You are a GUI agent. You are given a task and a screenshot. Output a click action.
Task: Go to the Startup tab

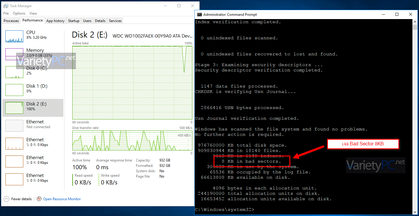73,21
